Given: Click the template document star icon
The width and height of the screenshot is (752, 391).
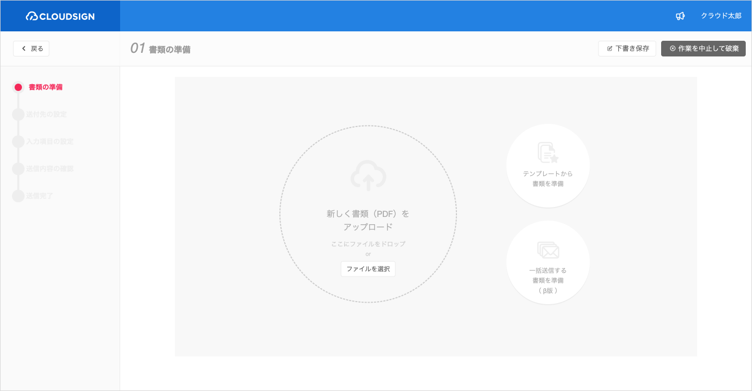Looking at the screenshot, I should pyautogui.click(x=548, y=153).
